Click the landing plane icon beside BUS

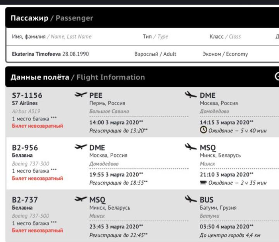(x=191, y=199)
